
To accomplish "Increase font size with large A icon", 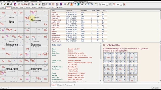I will pos(82,4).
